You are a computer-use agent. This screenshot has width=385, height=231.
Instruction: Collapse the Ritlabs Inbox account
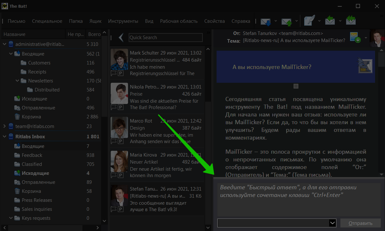point(4,137)
